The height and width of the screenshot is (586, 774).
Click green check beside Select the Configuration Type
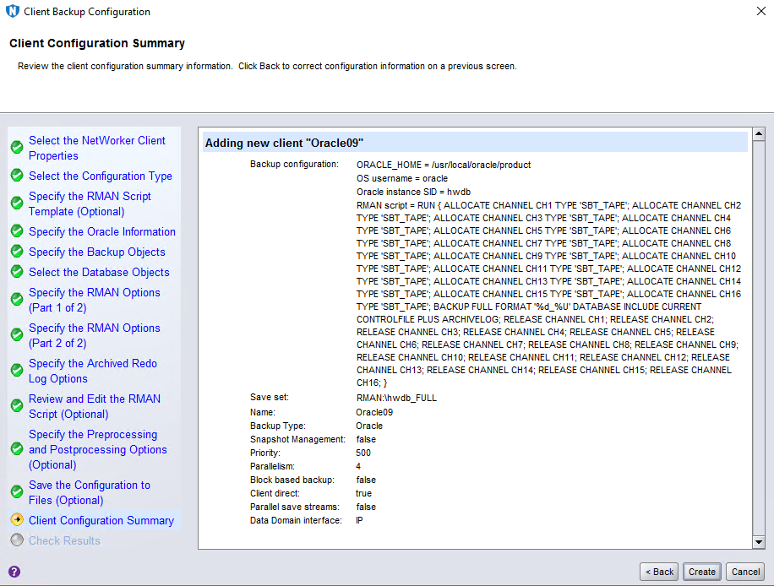17,176
